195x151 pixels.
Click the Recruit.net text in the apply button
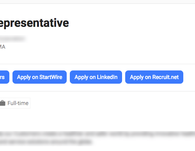tap(165, 77)
